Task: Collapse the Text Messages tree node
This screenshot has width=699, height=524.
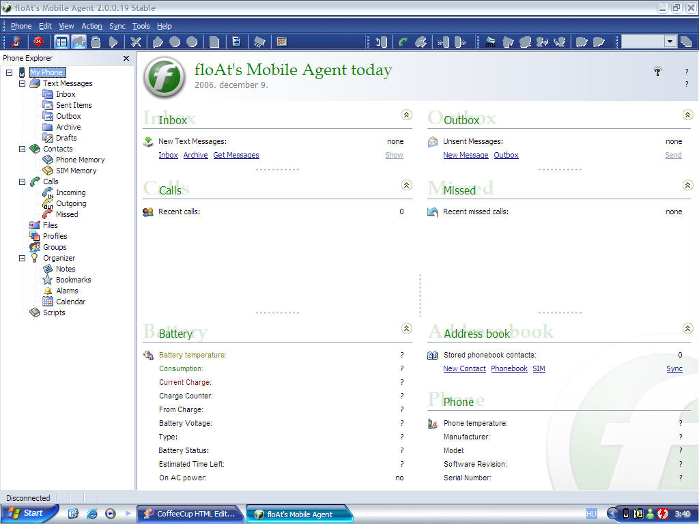Action: click(x=23, y=83)
